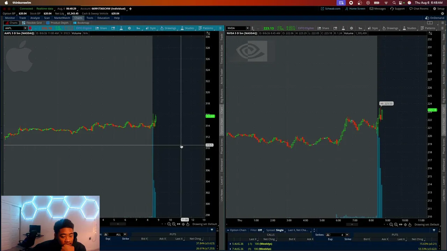Open NVDA chart settings gear

point(351,28)
